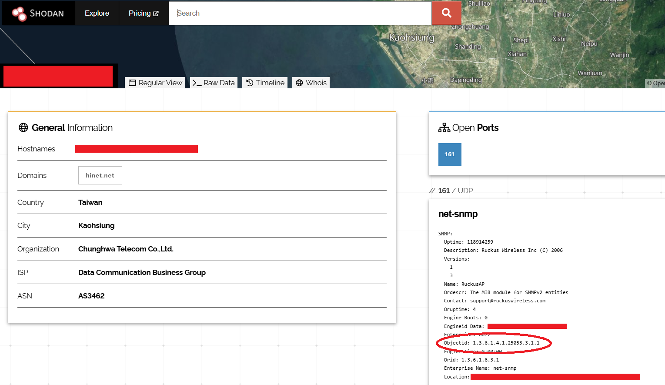The image size is (665, 385).
Task: Open the Pricing page link
Action: 139,13
